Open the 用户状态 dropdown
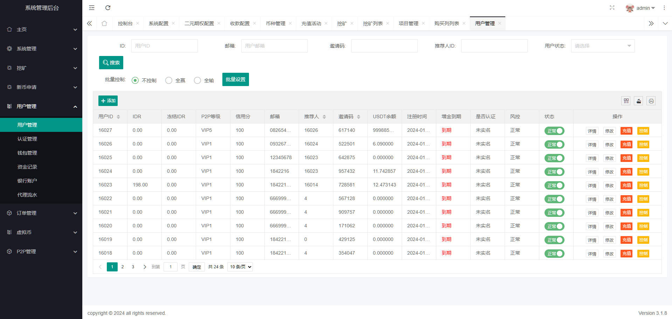Image resolution: width=672 pixels, height=319 pixels. pos(602,46)
